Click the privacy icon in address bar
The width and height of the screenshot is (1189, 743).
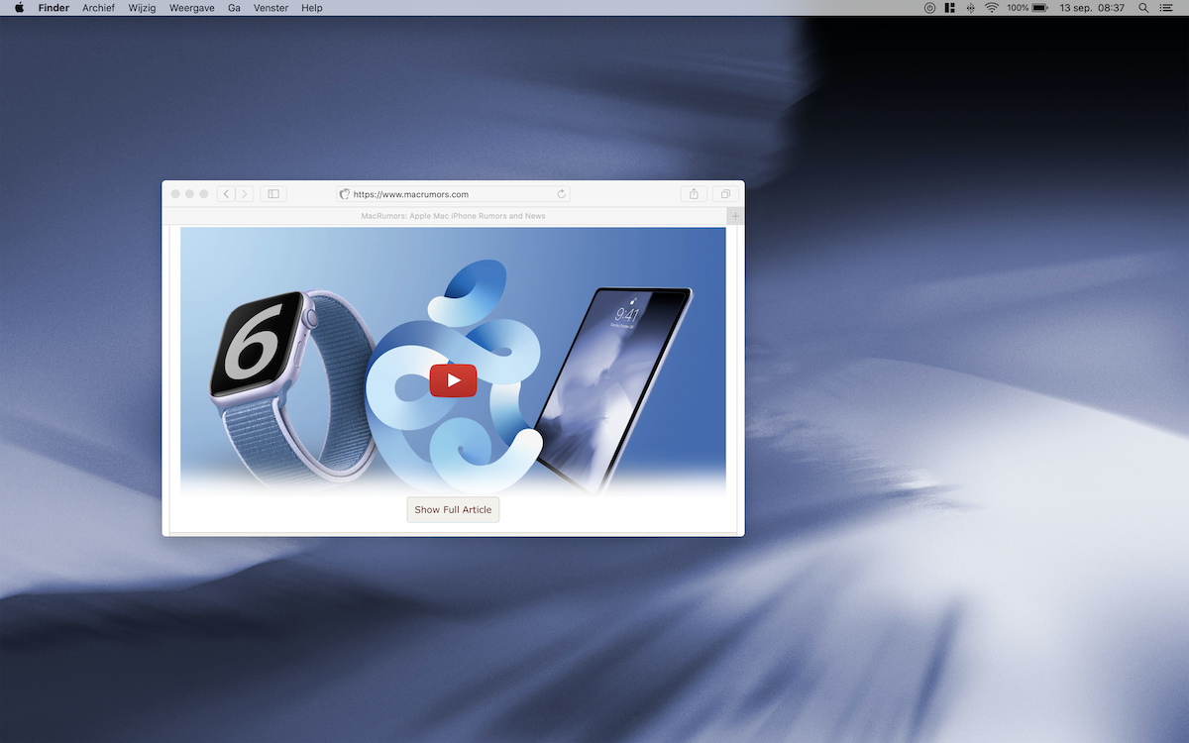coord(345,194)
